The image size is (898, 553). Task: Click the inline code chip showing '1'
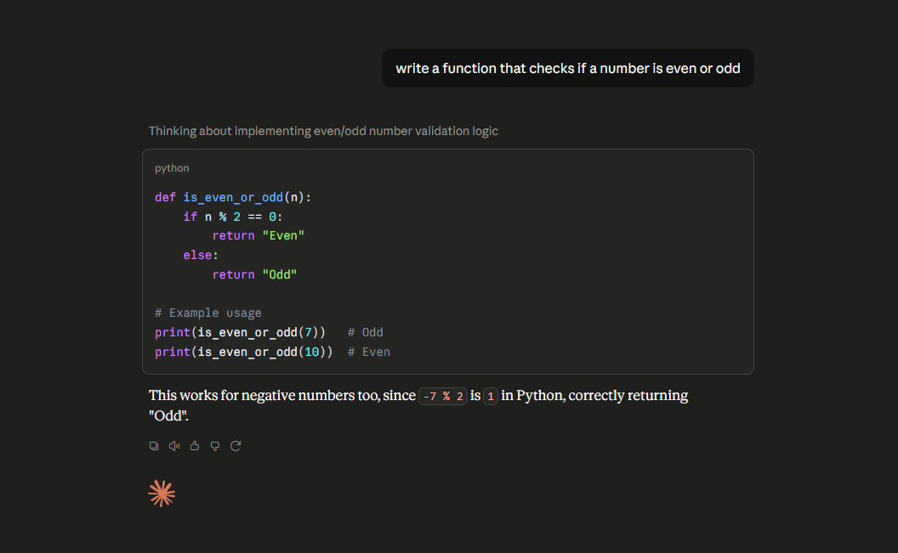[491, 397]
